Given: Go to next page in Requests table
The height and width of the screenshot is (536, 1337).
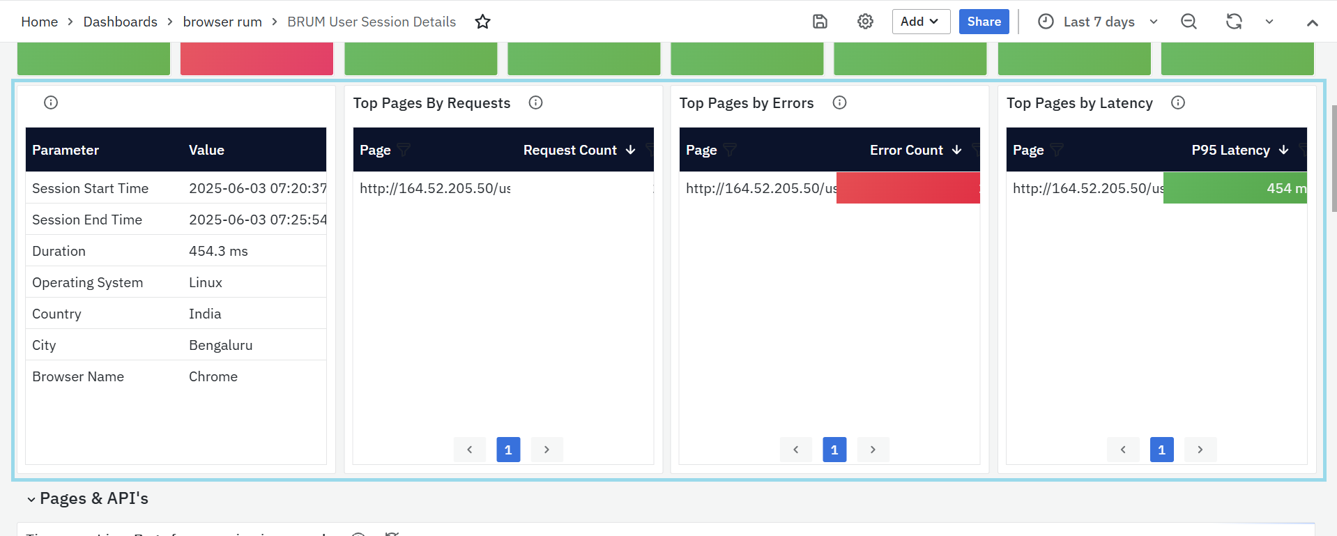Looking at the screenshot, I should (547, 450).
